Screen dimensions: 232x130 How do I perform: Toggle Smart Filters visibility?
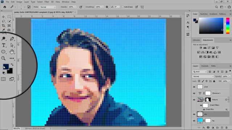coord(201,105)
